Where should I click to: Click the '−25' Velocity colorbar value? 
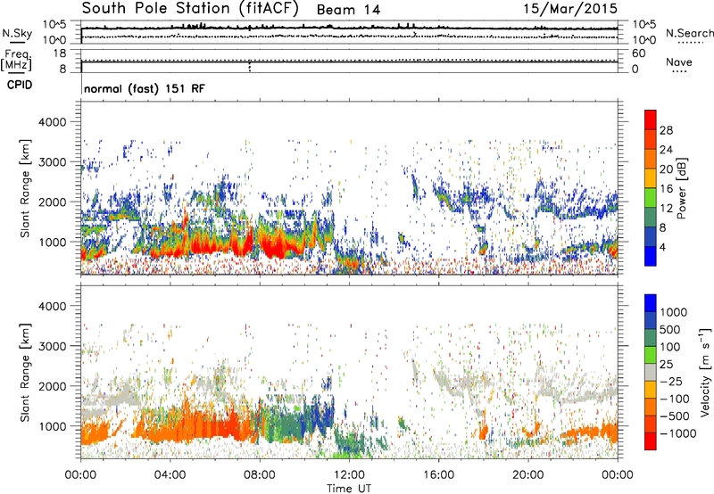(x=670, y=381)
